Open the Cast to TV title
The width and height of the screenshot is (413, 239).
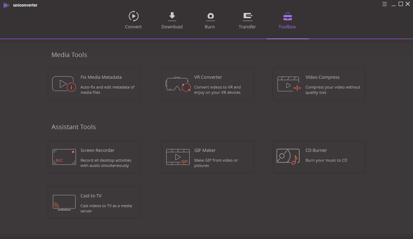tap(91, 196)
